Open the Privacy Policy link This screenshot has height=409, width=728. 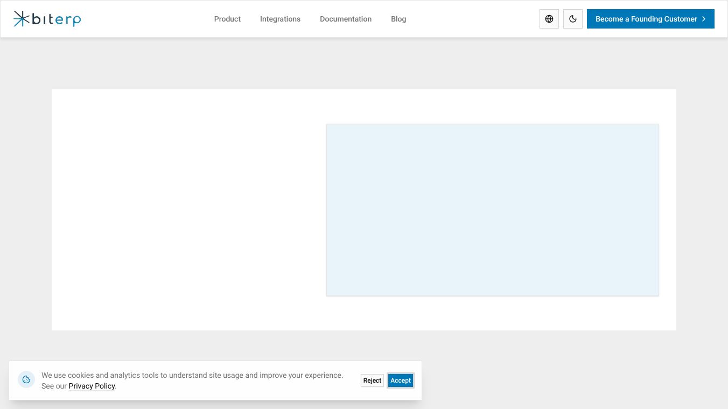click(92, 386)
